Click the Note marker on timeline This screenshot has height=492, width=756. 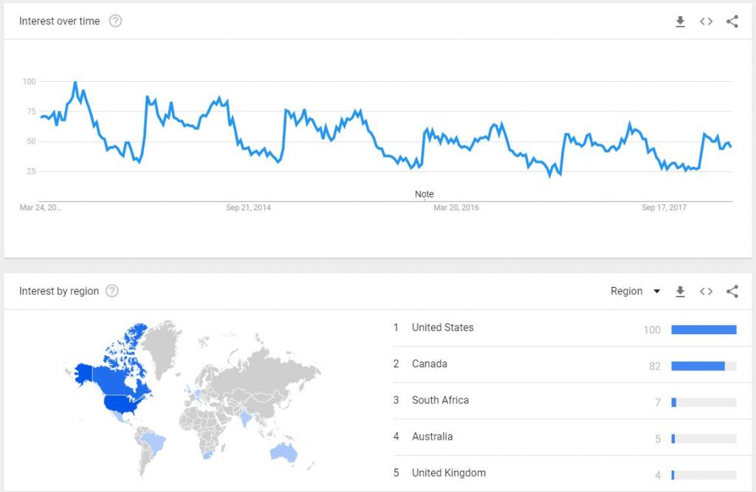tap(425, 194)
